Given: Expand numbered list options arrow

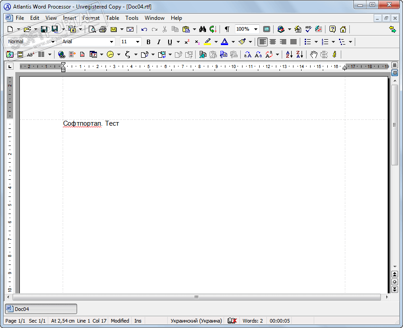Looking at the screenshot, I should pyautogui.click(x=333, y=42).
